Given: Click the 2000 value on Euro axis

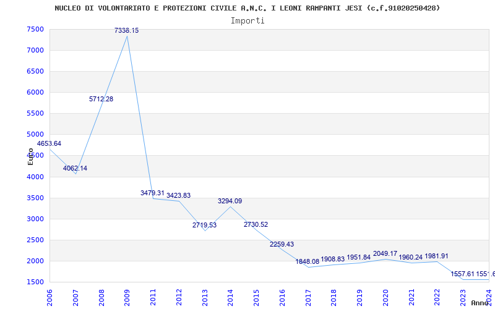Looking at the screenshot, I should pos(35,261).
